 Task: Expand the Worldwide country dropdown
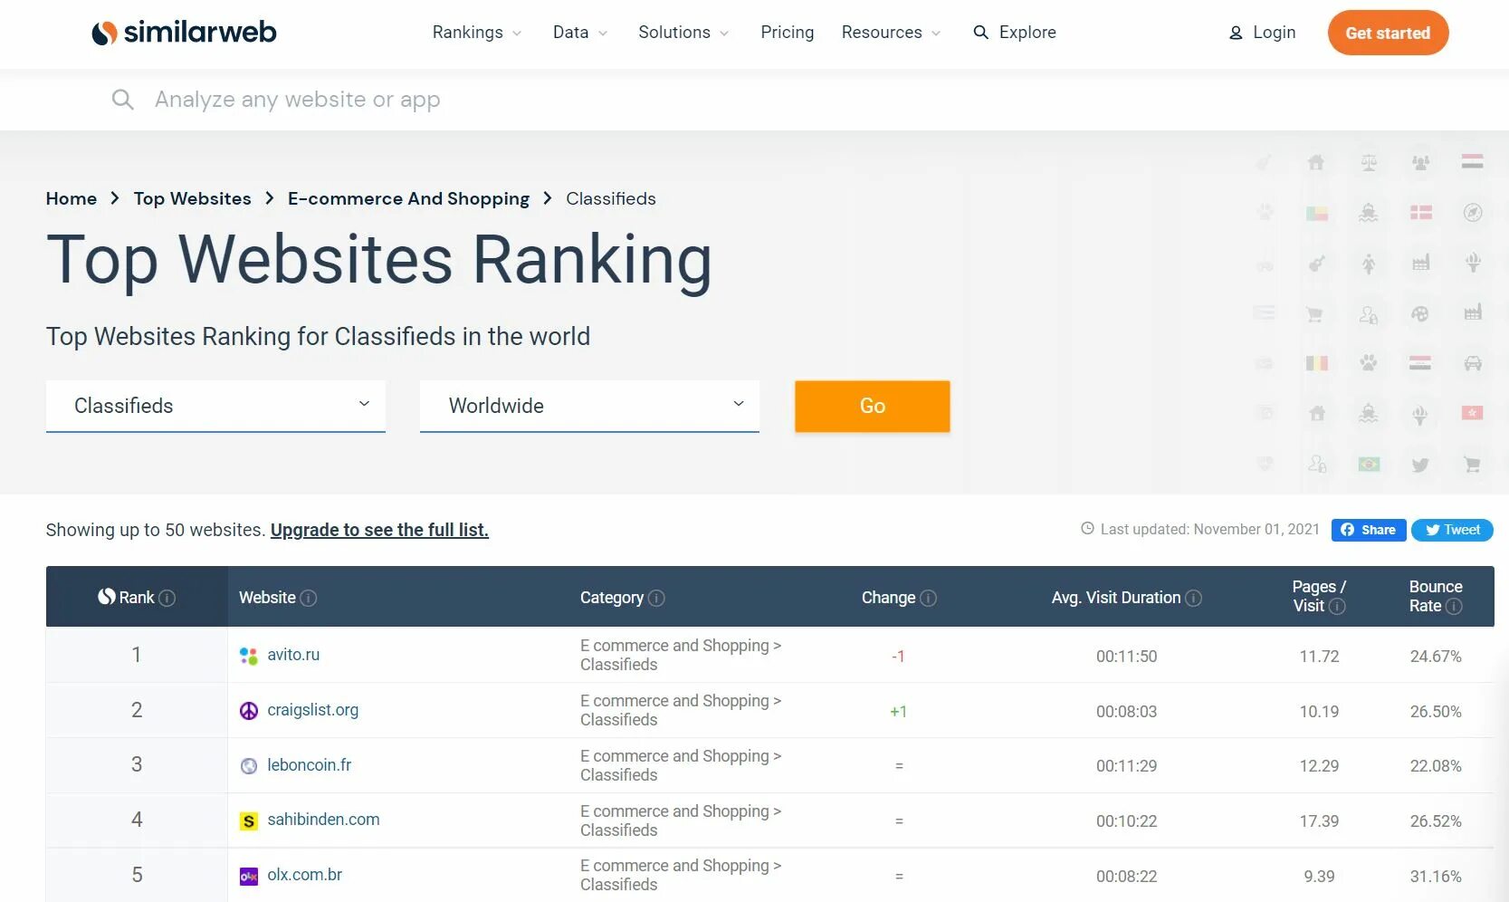click(x=589, y=406)
